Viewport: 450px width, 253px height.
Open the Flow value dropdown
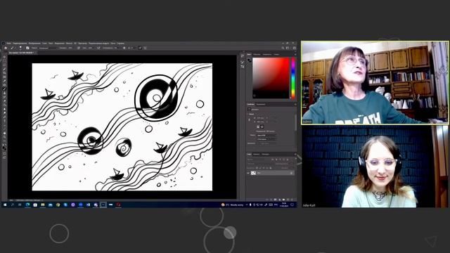[90, 48]
